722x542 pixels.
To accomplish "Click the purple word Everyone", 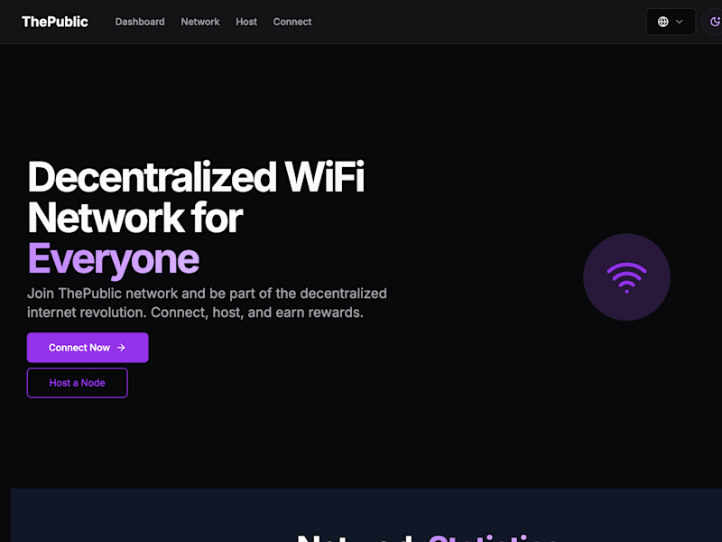I will (x=114, y=259).
